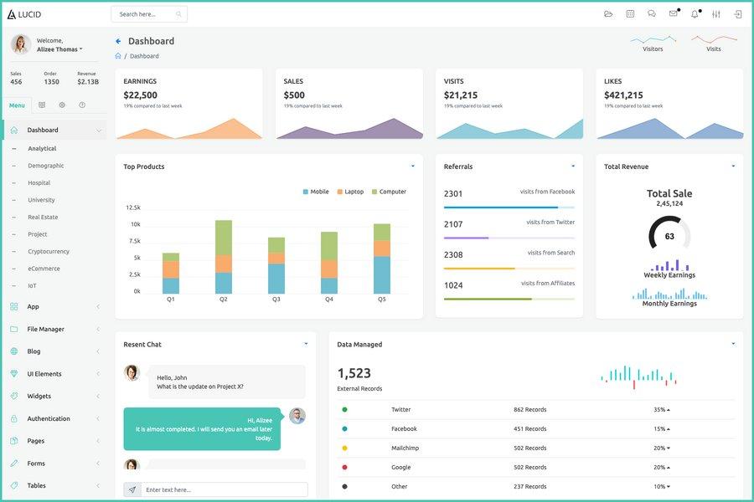The height and width of the screenshot is (502, 754).
Task: Toggle the Computer series in Top Products legend
Action: 391,190
